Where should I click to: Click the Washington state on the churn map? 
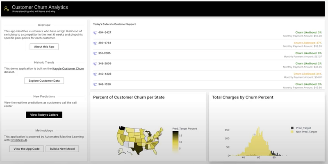[x=122, y=128]
